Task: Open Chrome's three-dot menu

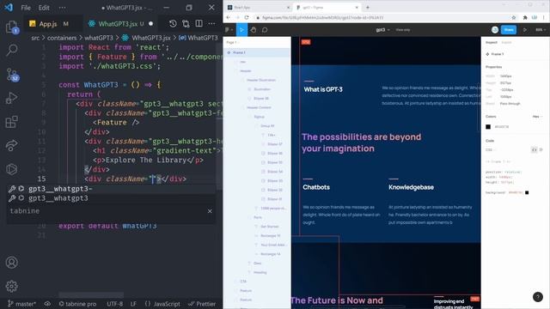Action: pos(544,17)
